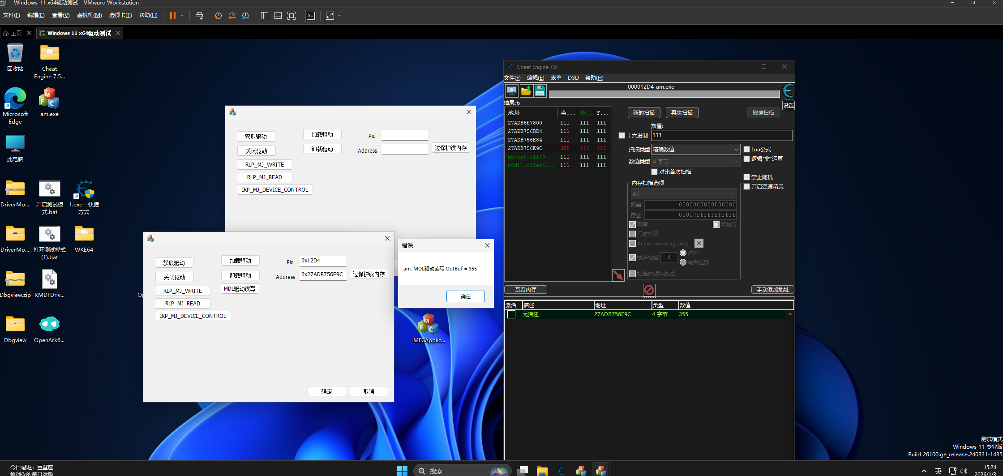The height and width of the screenshot is (476, 1003).
Task: Click the Cheat Engine logo icon
Action: 789,91
